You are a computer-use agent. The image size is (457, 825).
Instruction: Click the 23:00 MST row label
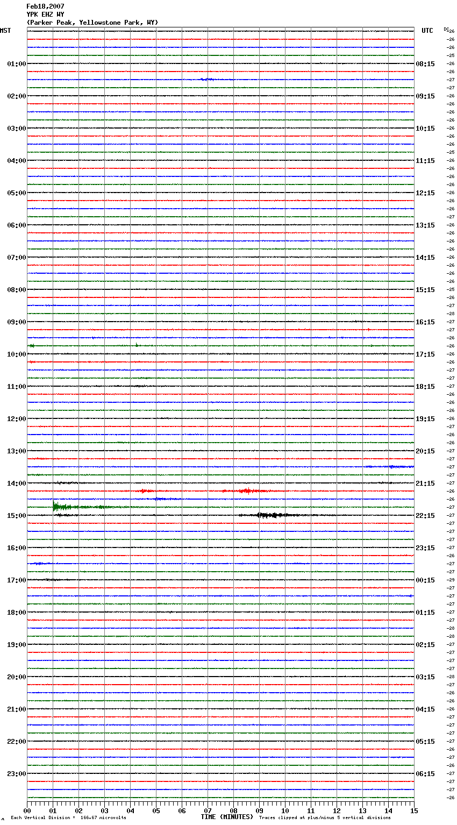(16, 774)
